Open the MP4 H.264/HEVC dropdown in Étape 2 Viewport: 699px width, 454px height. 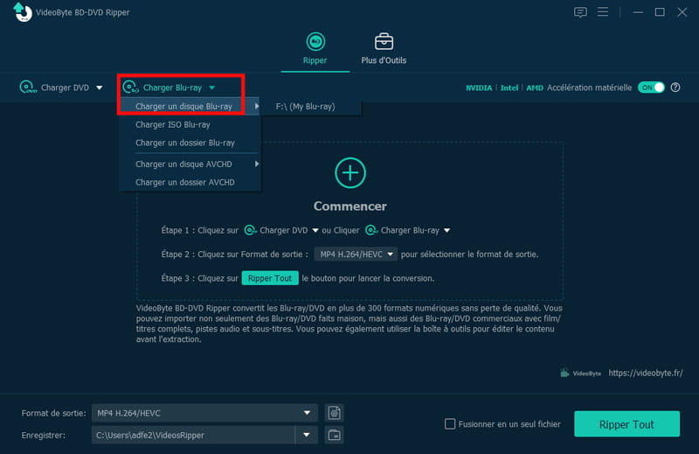click(356, 254)
